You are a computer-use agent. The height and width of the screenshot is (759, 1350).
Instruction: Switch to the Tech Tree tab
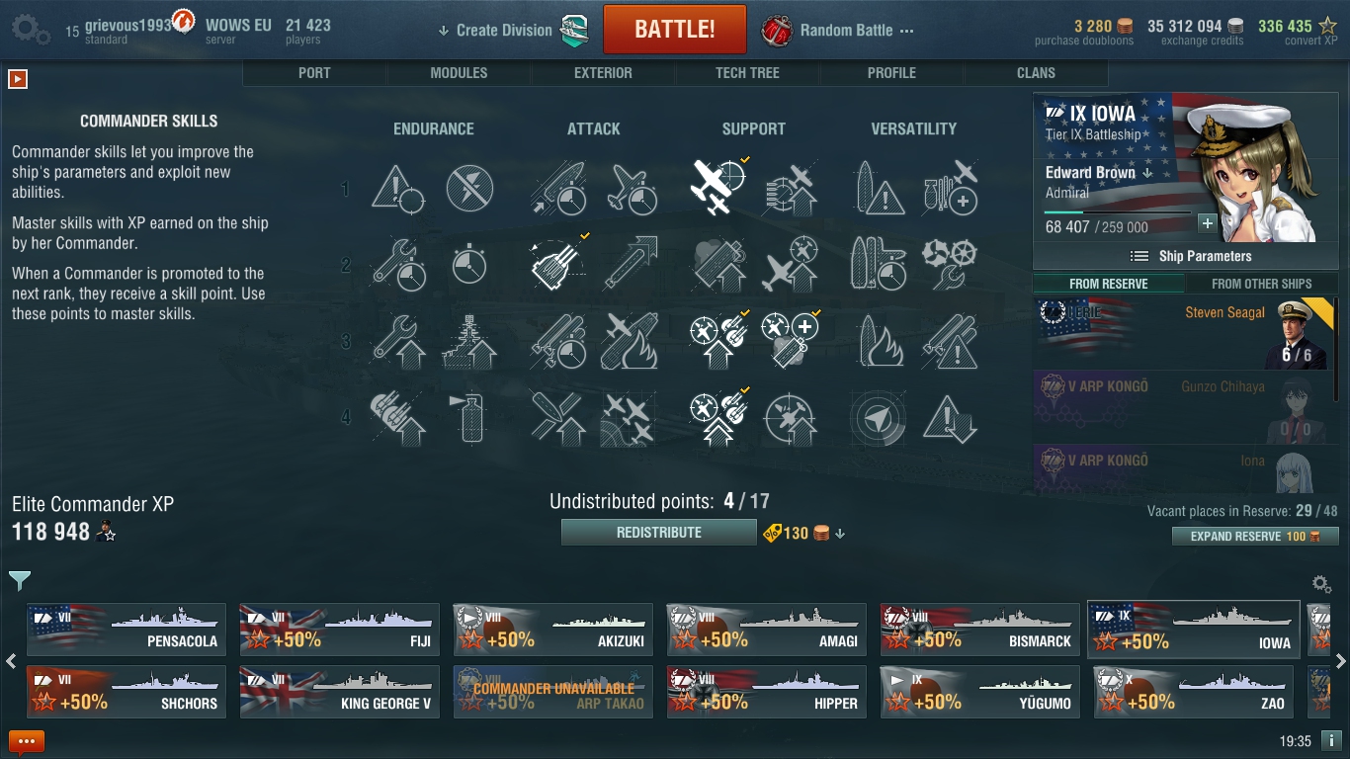coord(747,73)
